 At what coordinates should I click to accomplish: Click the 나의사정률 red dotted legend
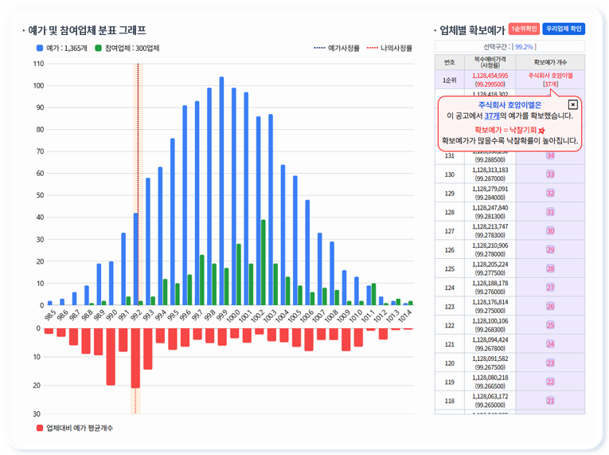[389, 48]
